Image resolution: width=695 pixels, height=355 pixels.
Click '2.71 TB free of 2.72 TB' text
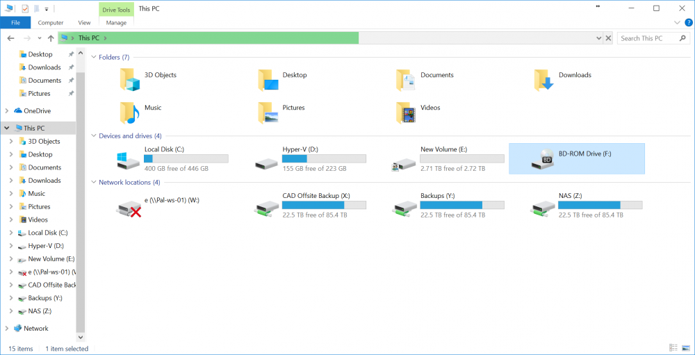(452, 169)
